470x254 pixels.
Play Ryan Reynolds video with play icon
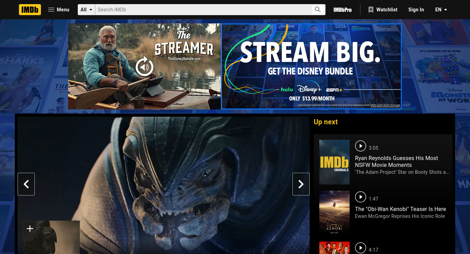[360, 146]
